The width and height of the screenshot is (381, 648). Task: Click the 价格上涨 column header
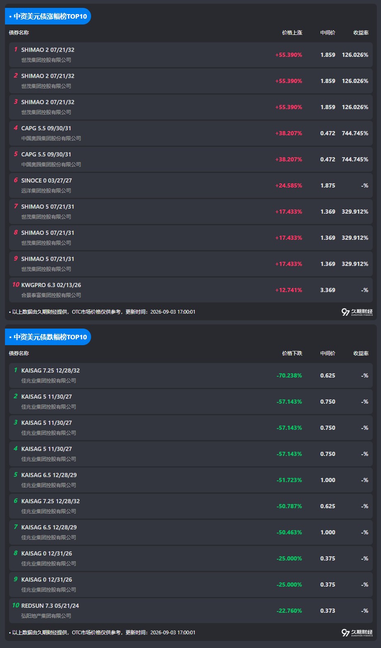[x=292, y=33]
